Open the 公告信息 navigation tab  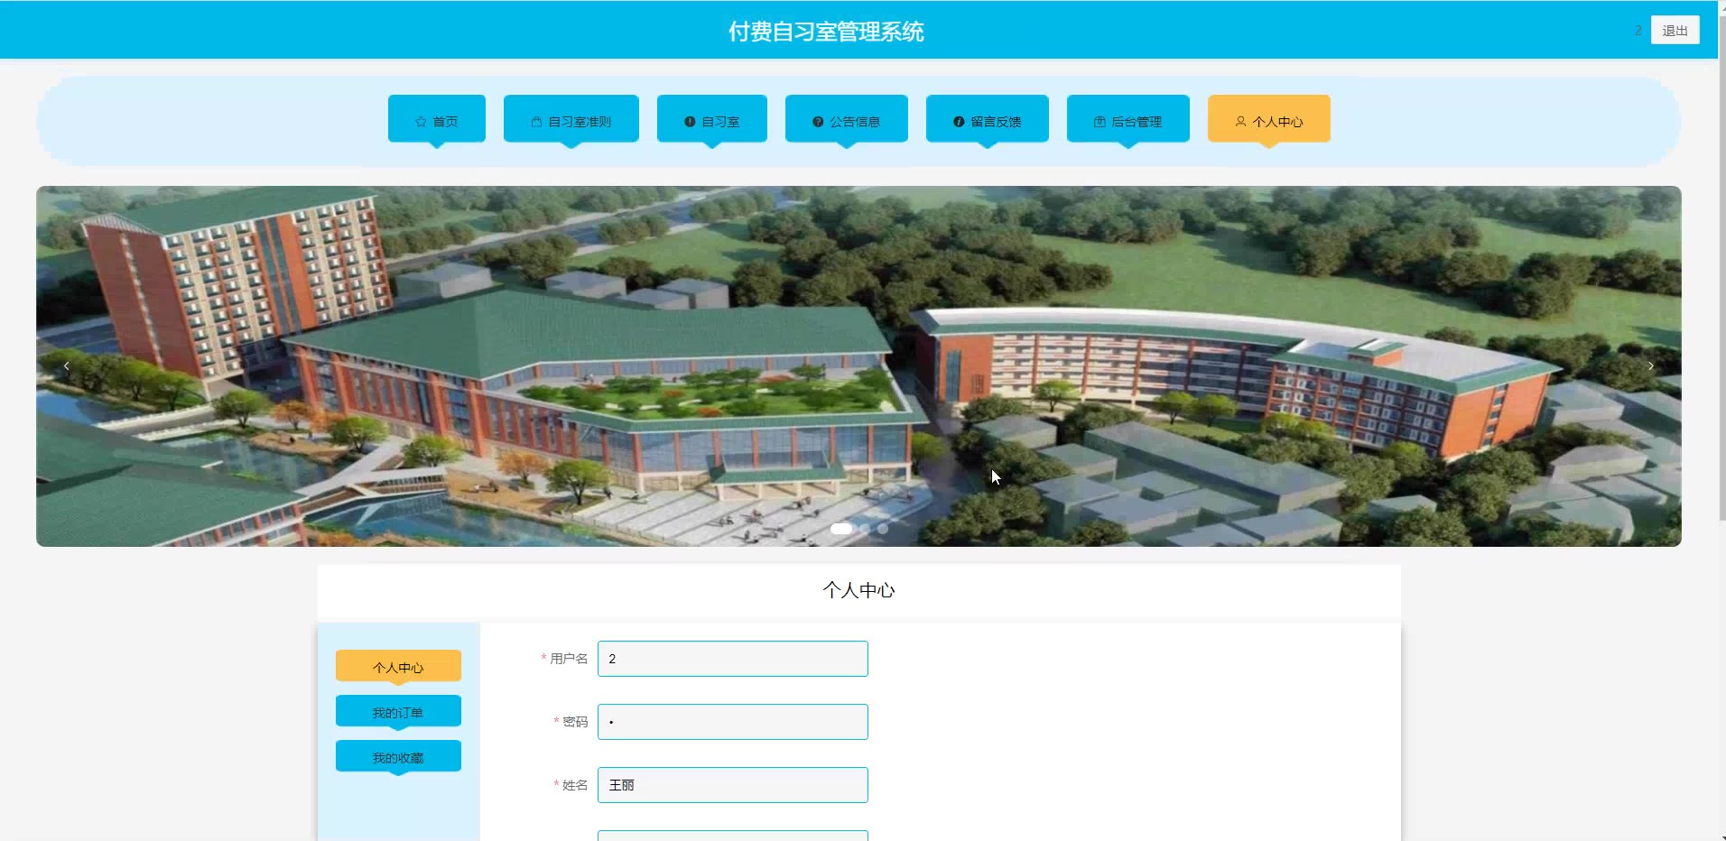click(847, 119)
